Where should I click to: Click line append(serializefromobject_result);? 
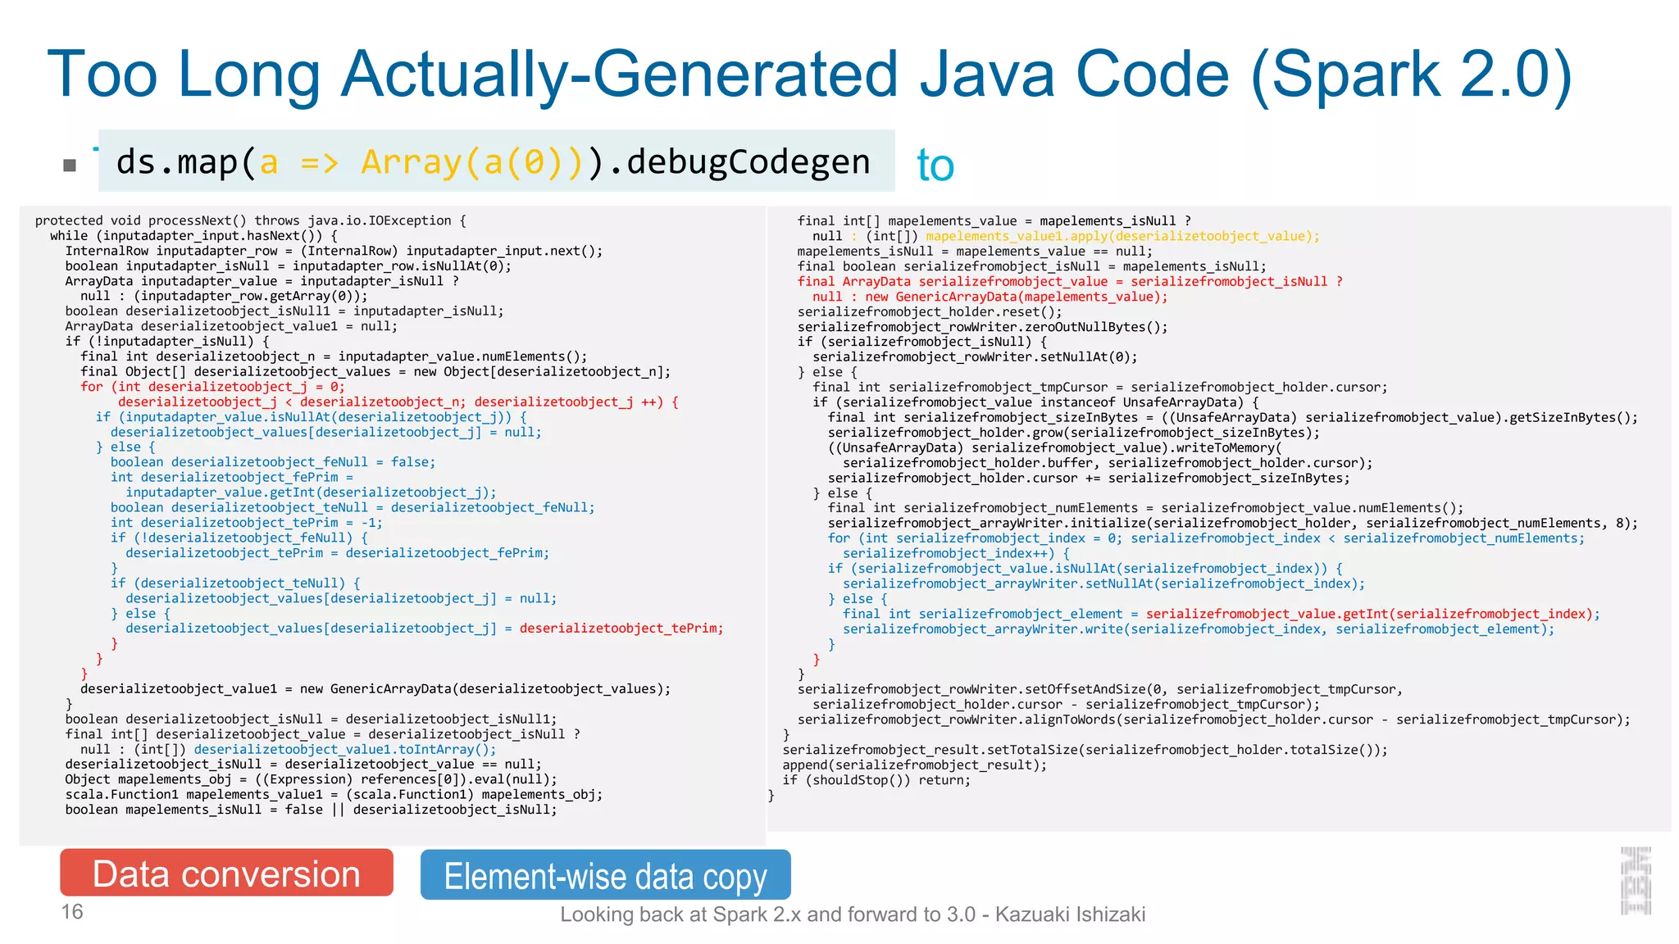point(915,765)
